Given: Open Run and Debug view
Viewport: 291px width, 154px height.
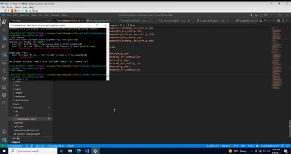Looking at the screenshot, I should point(4,46).
